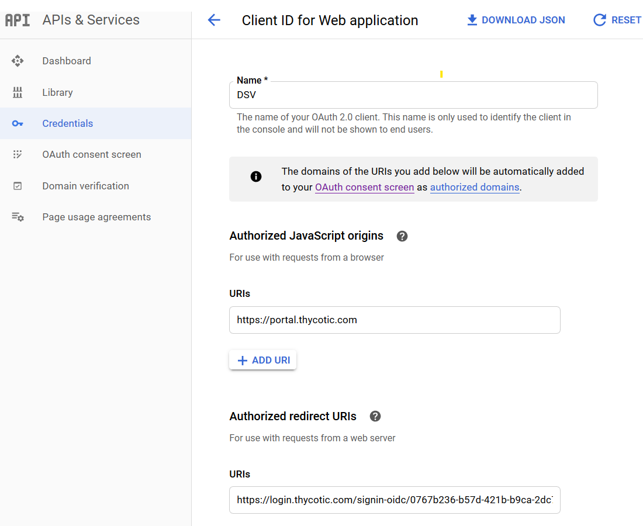
Task: Open the OAuth consent screen link
Action: pyautogui.click(x=364, y=188)
